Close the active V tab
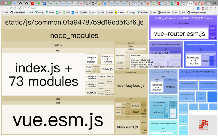The image size is (218, 136). click(x=192, y=4)
